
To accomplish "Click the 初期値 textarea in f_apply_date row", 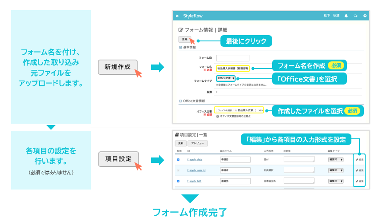I will (299, 159).
